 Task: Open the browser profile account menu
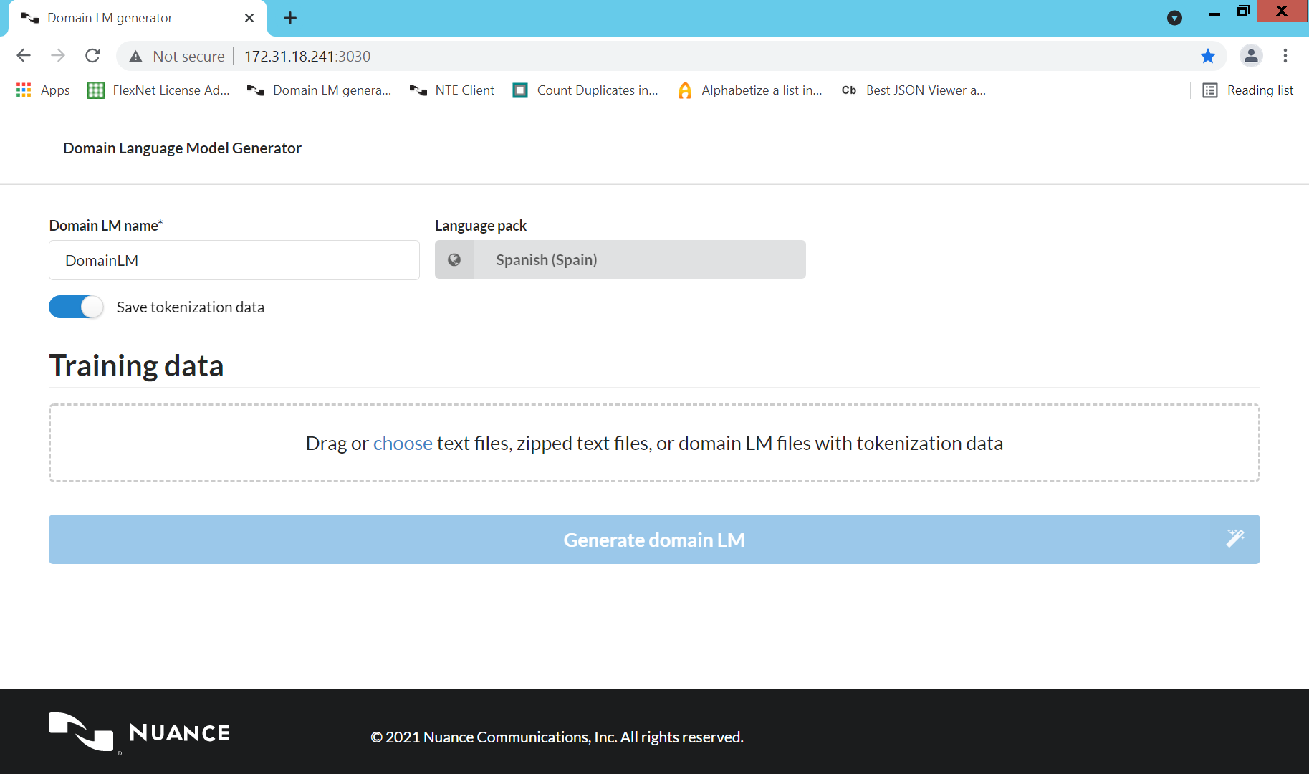pyautogui.click(x=1251, y=56)
